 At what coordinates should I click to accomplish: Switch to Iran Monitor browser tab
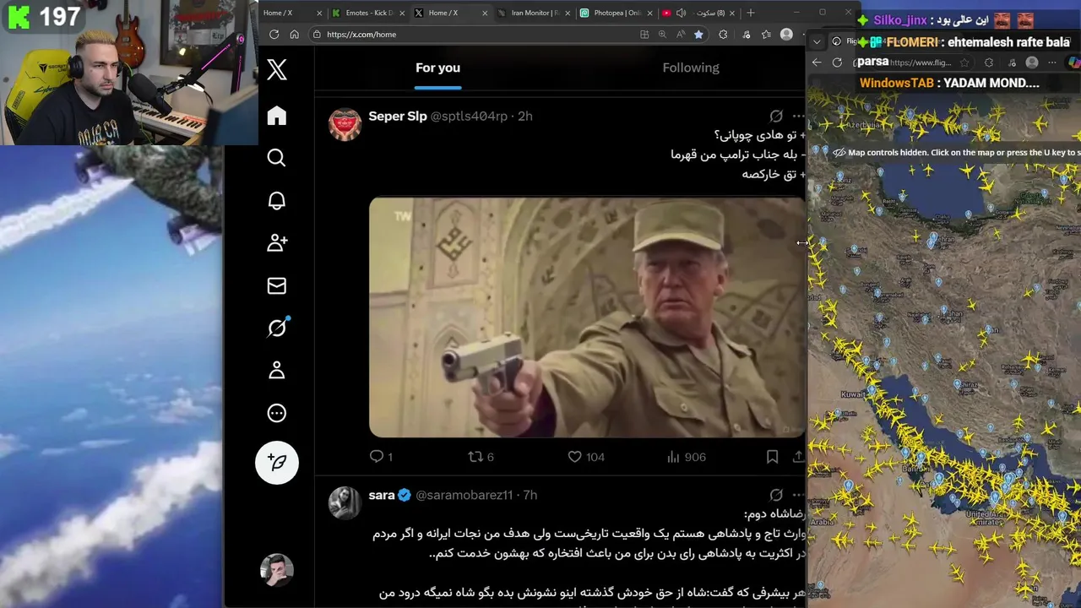(x=535, y=13)
